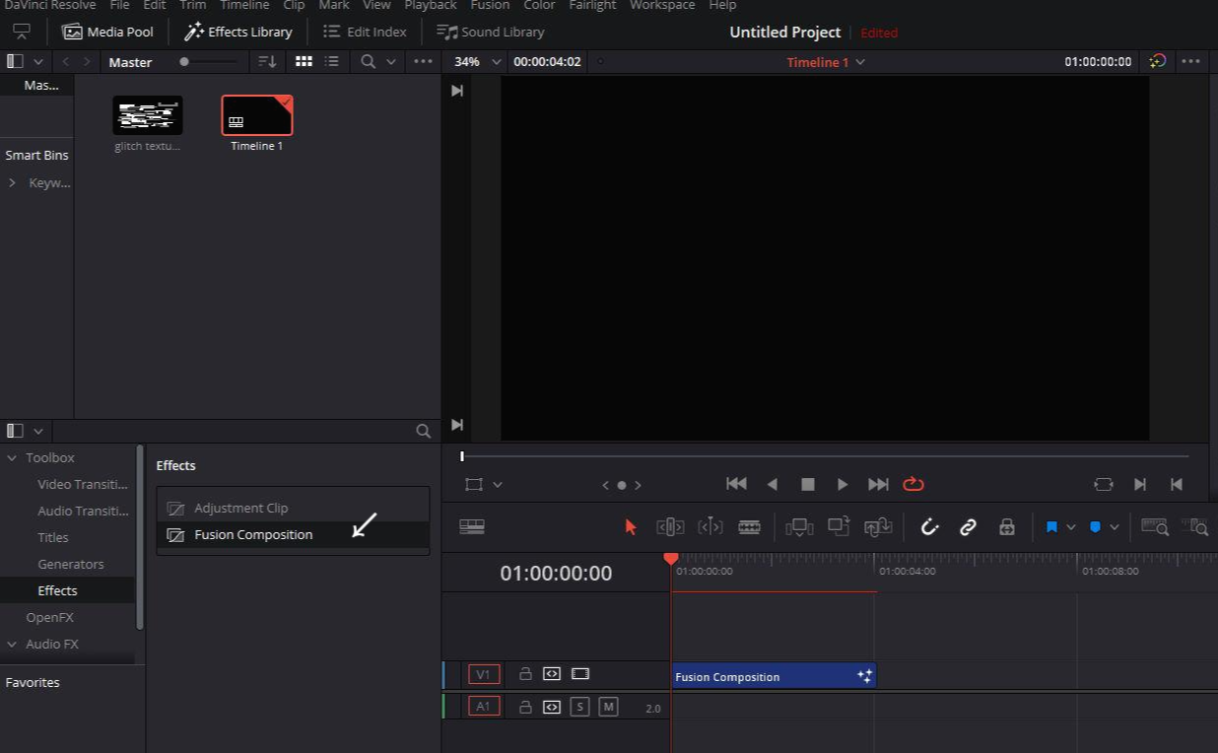
Task: Open the Playback menu
Action: (x=431, y=5)
